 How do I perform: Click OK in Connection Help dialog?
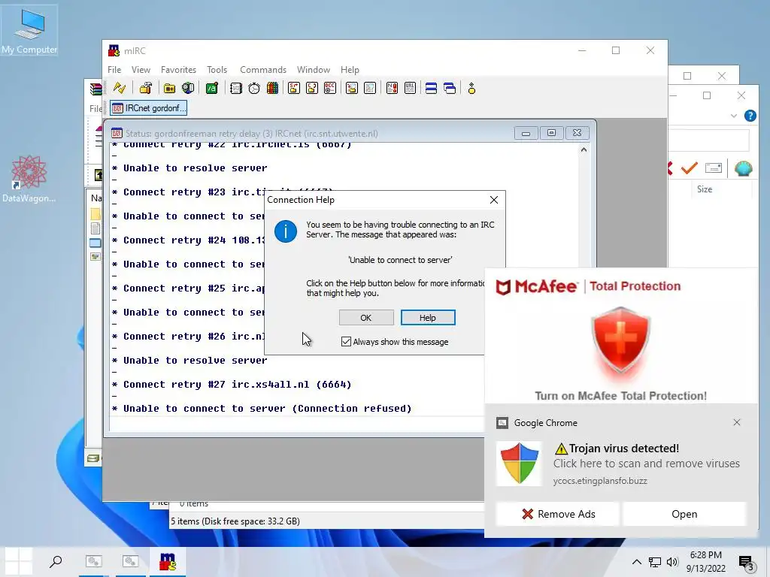pyautogui.click(x=366, y=318)
